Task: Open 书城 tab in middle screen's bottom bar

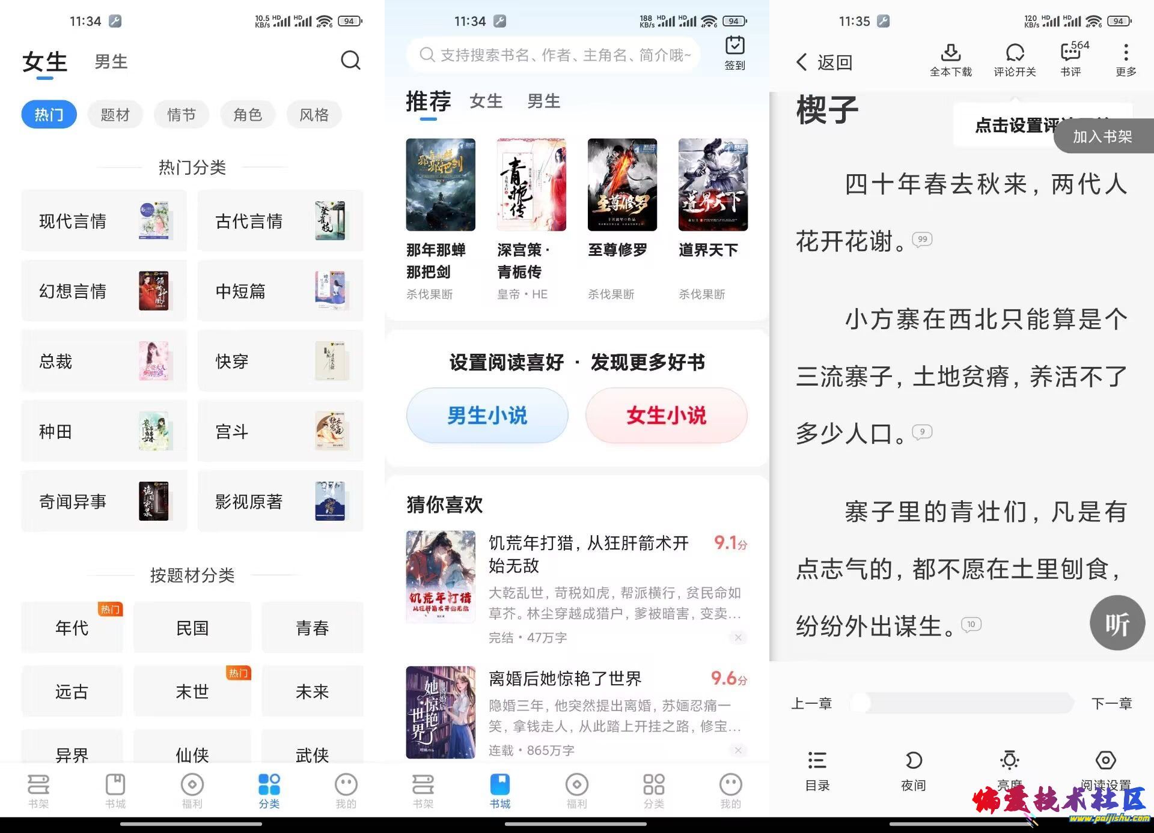Action: 499,791
